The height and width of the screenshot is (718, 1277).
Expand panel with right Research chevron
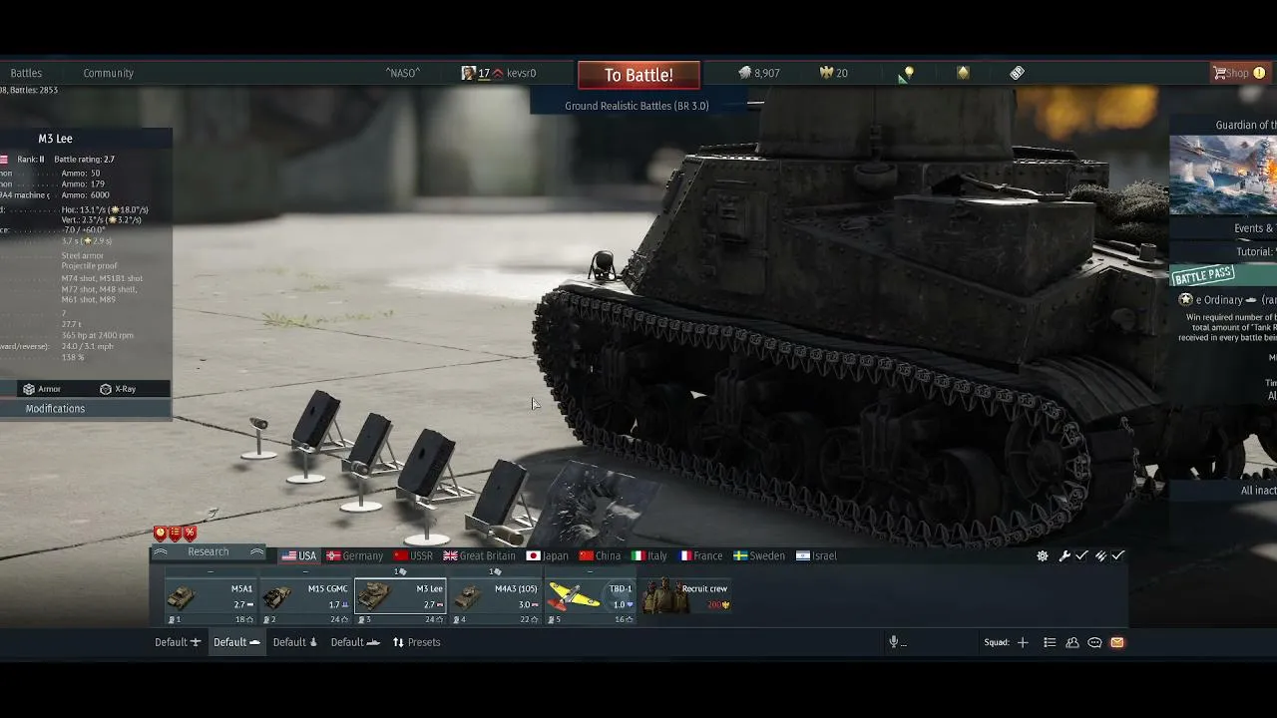point(256,552)
